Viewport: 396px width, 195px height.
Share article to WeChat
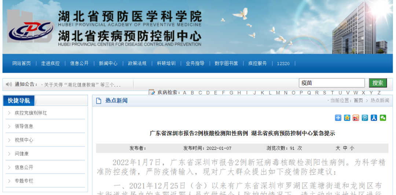[383, 118]
